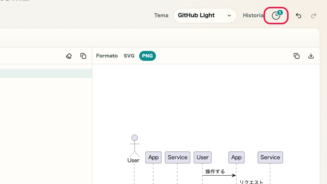Click the highlighted editor line

coord(46,73)
